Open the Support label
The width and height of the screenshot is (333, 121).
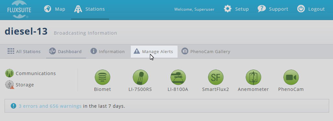278,9
